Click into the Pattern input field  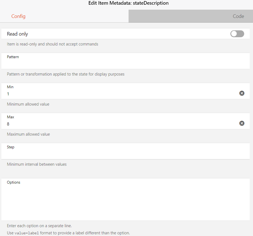(x=121, y=64)
